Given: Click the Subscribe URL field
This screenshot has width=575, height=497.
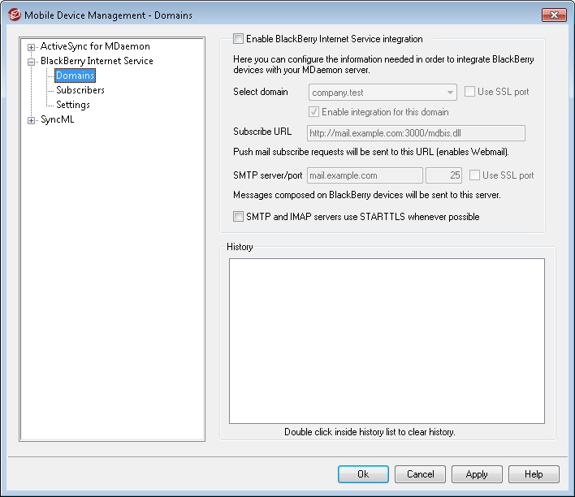Looking at the screenshot, I should (x=416, y=133).
